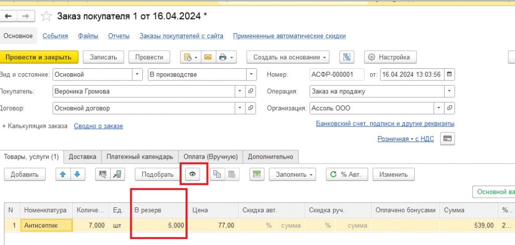This screenshot has height=245, width=515.
Task: Click % Авт. discount recalculation button
Action: tap(347, 175)
